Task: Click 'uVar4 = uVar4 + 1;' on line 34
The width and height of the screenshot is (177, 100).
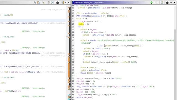Action: [90, 67]
